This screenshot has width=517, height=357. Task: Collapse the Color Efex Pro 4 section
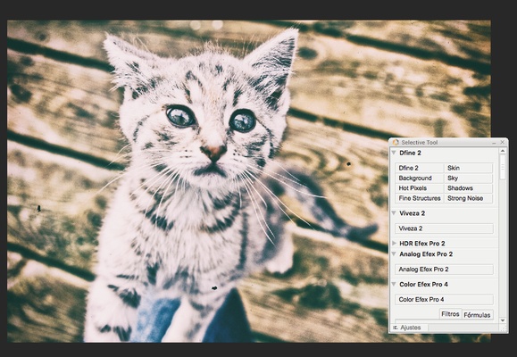pos(394,284)
